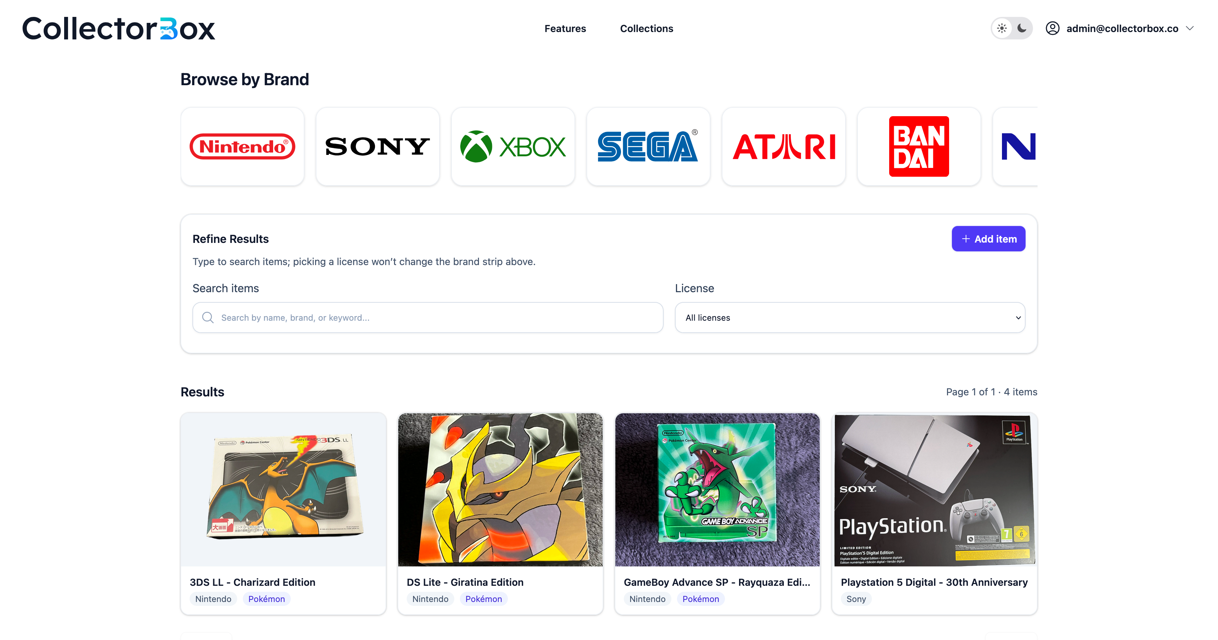Focus the Search items input field
This screenshot has width=1218, height=640.
coord(427,318)
